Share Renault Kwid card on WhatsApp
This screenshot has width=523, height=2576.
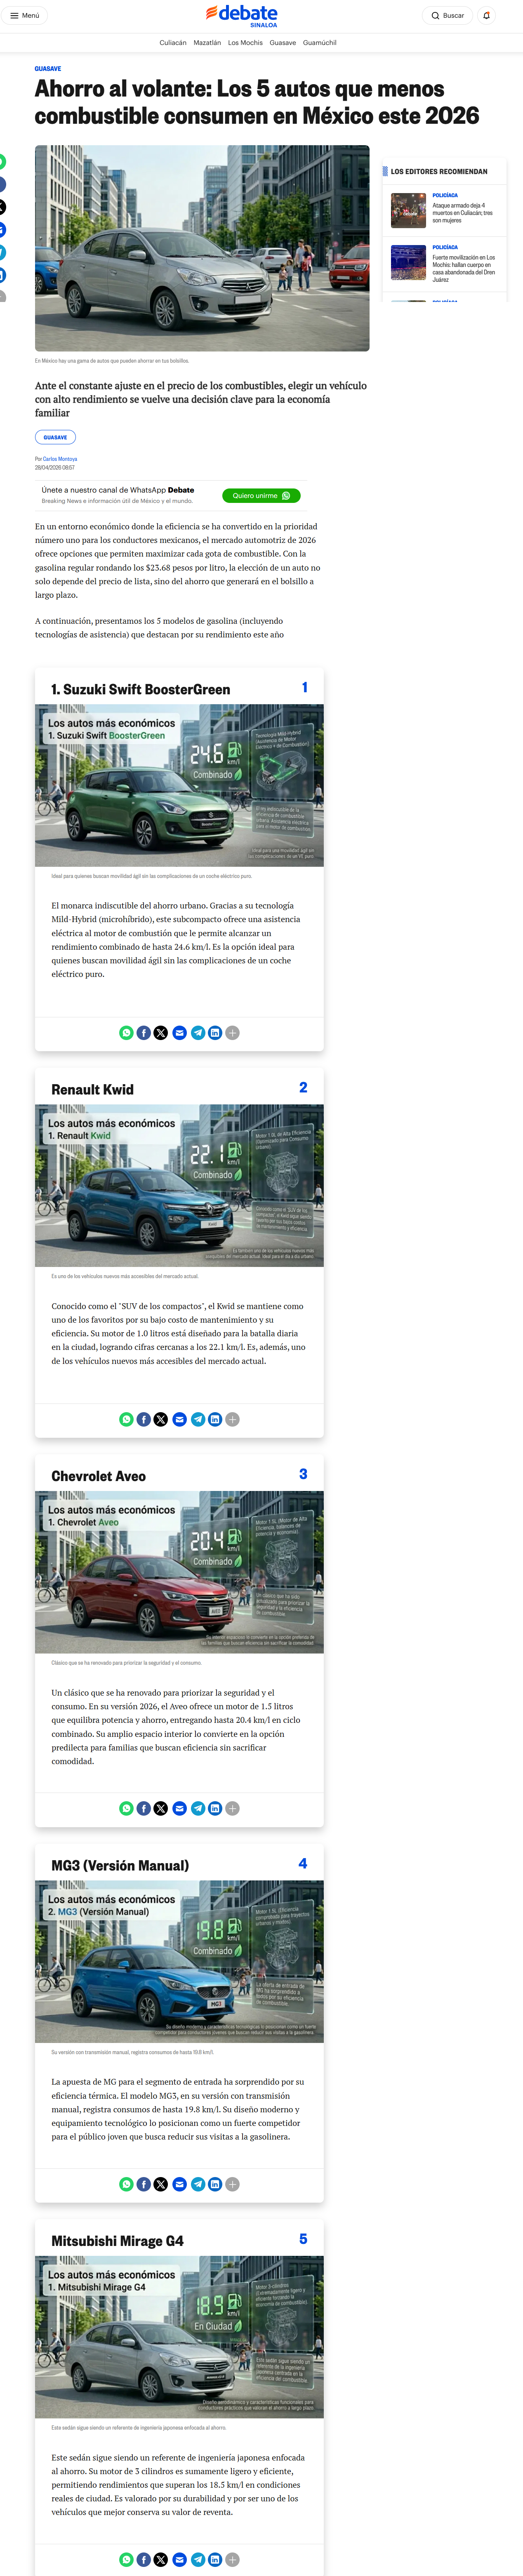(126, 1419)
